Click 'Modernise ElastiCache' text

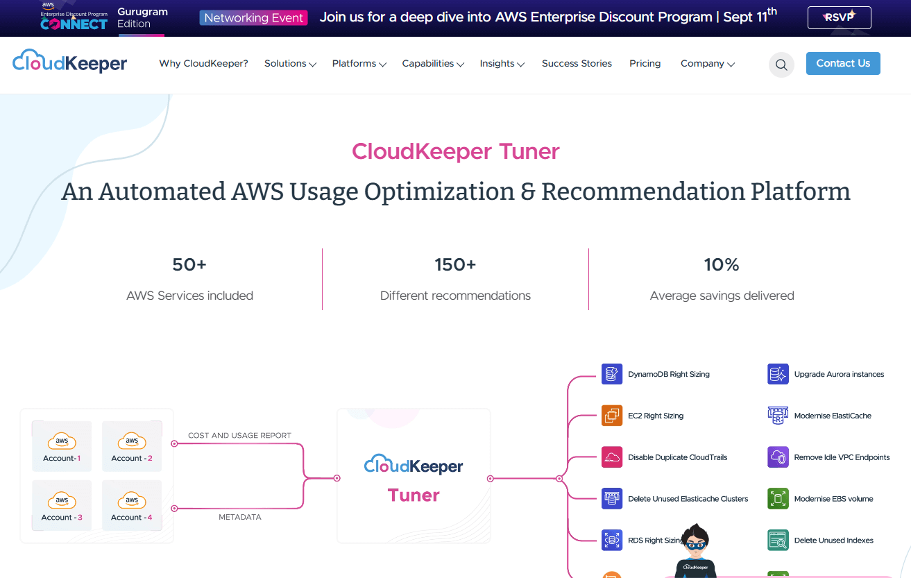point(833,416)
